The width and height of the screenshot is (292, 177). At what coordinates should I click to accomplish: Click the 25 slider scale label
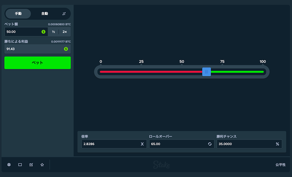(141, 62)
